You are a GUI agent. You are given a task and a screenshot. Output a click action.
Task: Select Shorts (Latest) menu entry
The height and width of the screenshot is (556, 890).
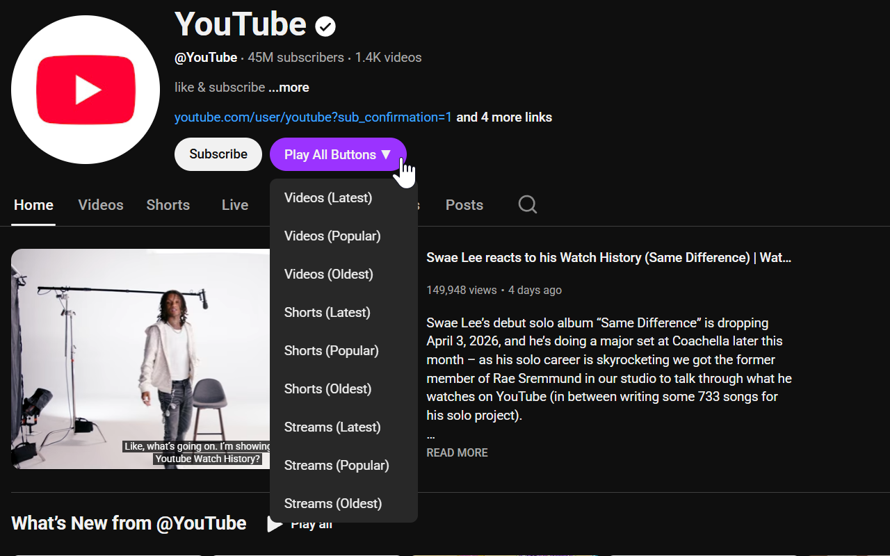point(343,313)
